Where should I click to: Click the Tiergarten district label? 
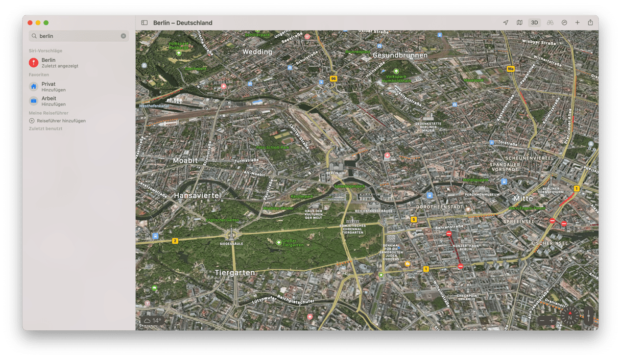pyautogui.click(x=235, y=273)
